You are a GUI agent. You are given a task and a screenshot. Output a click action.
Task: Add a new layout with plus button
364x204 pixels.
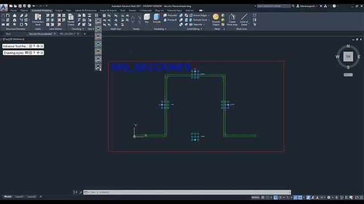coord(40,197)
